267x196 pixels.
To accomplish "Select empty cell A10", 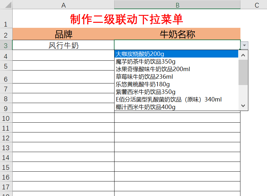I will tap(63, 118).
